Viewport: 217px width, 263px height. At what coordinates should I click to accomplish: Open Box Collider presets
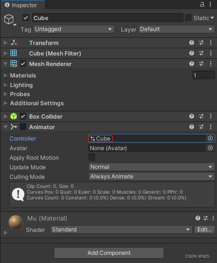[x=201, y=116]
